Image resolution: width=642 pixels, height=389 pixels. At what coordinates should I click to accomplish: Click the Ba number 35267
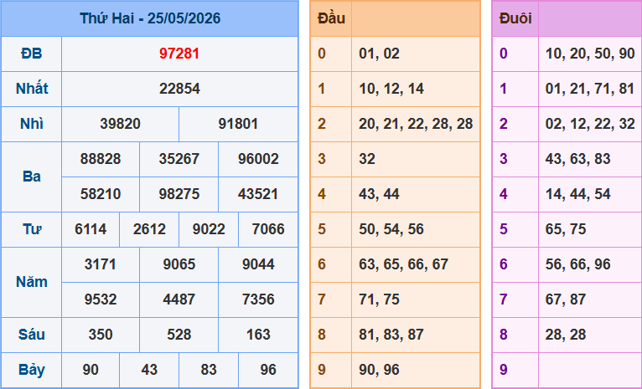[179, 159]
